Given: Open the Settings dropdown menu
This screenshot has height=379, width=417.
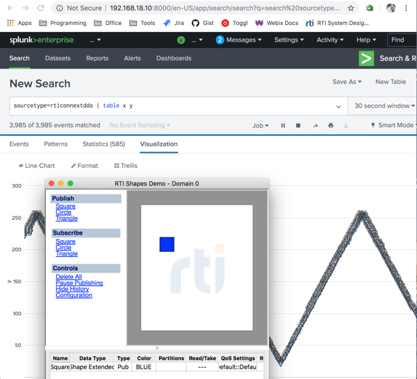Looking at the screenshot, I should pyautogui.click(x=289, y=40).
